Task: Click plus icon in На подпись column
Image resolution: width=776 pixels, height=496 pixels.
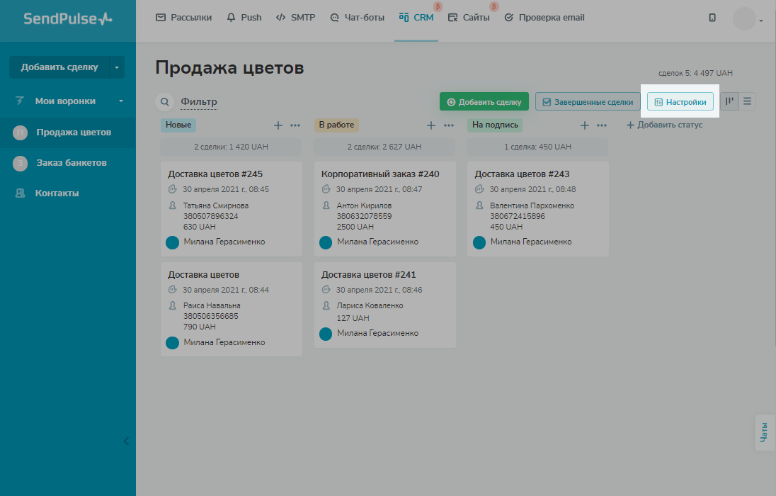Action: pos(585,125)
